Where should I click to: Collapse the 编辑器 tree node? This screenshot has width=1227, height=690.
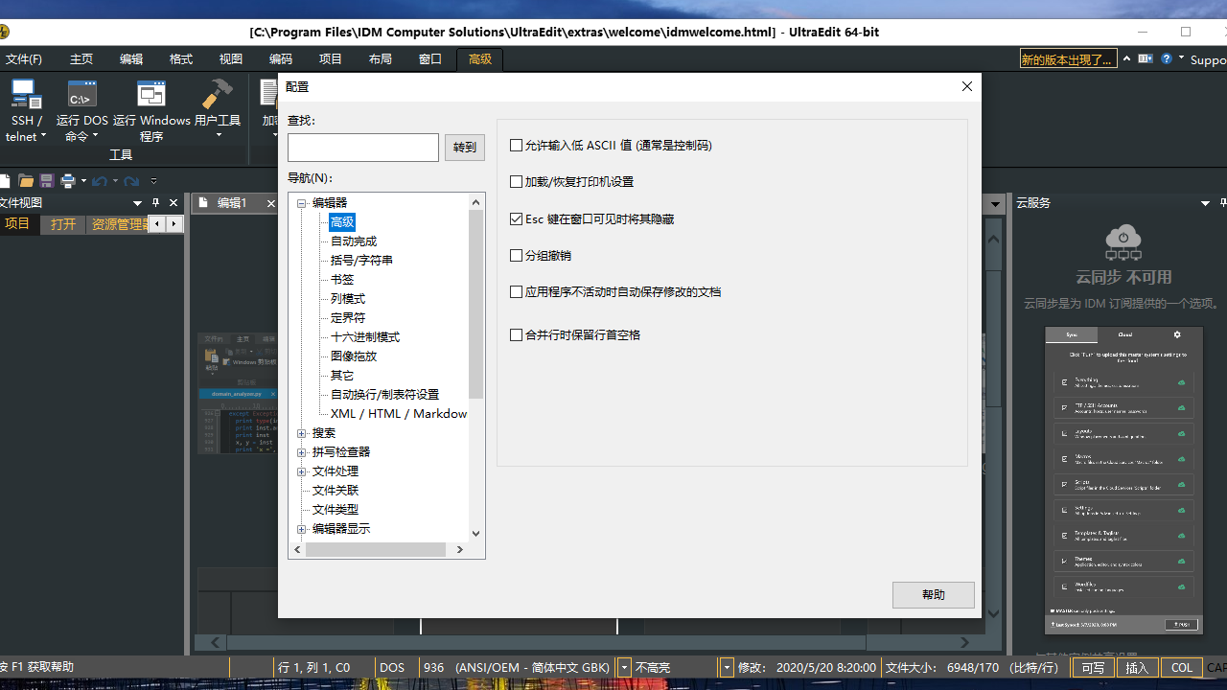coord(302,202)
